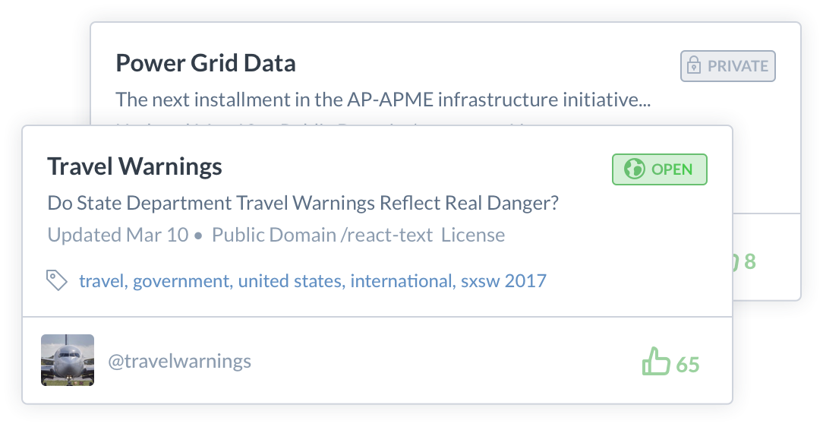
Task: Open the Power Grid Data dataset title
Action: click(x=205, y=63)
